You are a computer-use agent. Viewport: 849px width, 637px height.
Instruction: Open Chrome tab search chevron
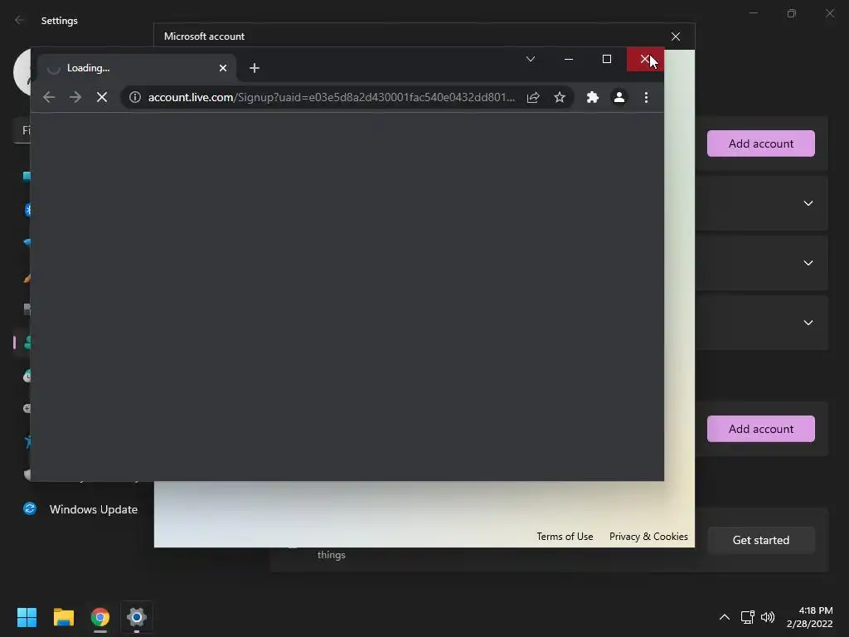tap(531, 59)
